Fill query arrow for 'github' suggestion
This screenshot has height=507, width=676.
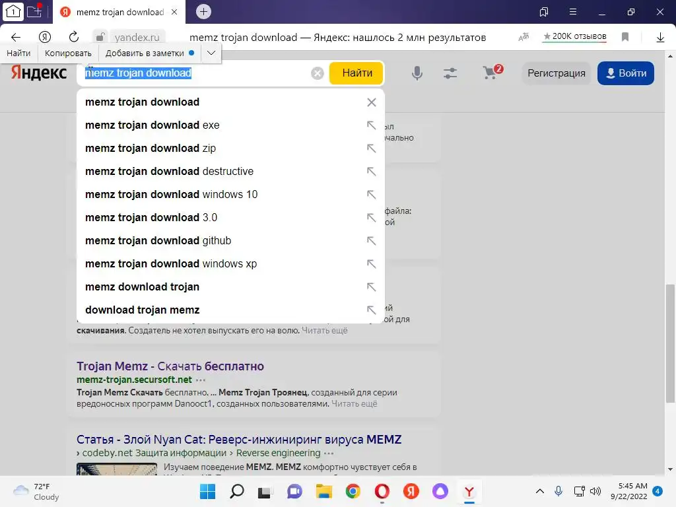point(371,240)
